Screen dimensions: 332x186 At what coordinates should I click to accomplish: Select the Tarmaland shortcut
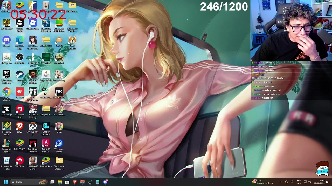59,59
